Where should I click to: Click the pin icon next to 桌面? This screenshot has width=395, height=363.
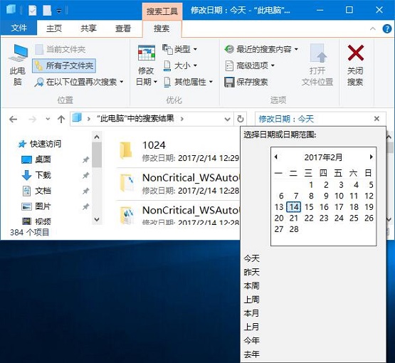click(x=85, y=159)
